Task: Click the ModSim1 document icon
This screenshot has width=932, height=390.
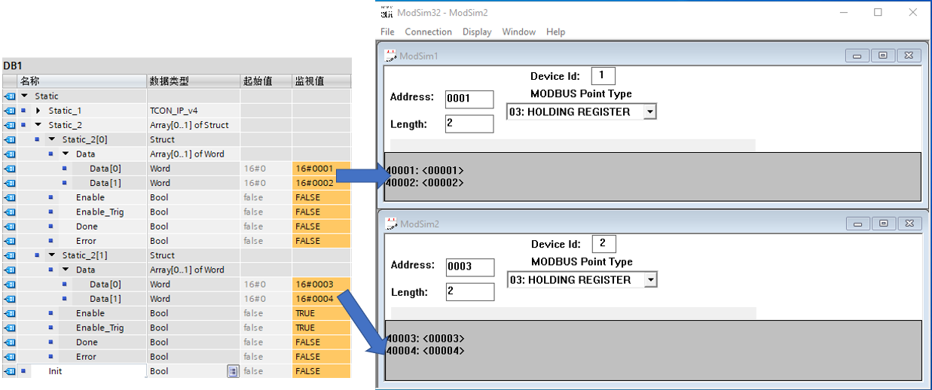Action: 390,55
